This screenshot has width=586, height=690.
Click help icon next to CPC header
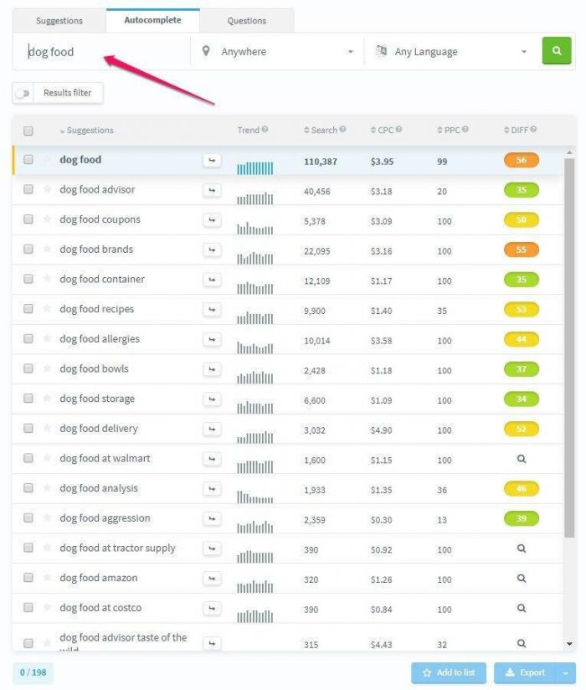pos(398,129)
